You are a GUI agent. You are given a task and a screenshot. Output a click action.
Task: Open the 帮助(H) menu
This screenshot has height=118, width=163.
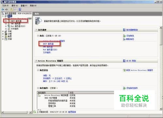pos(33,6)
